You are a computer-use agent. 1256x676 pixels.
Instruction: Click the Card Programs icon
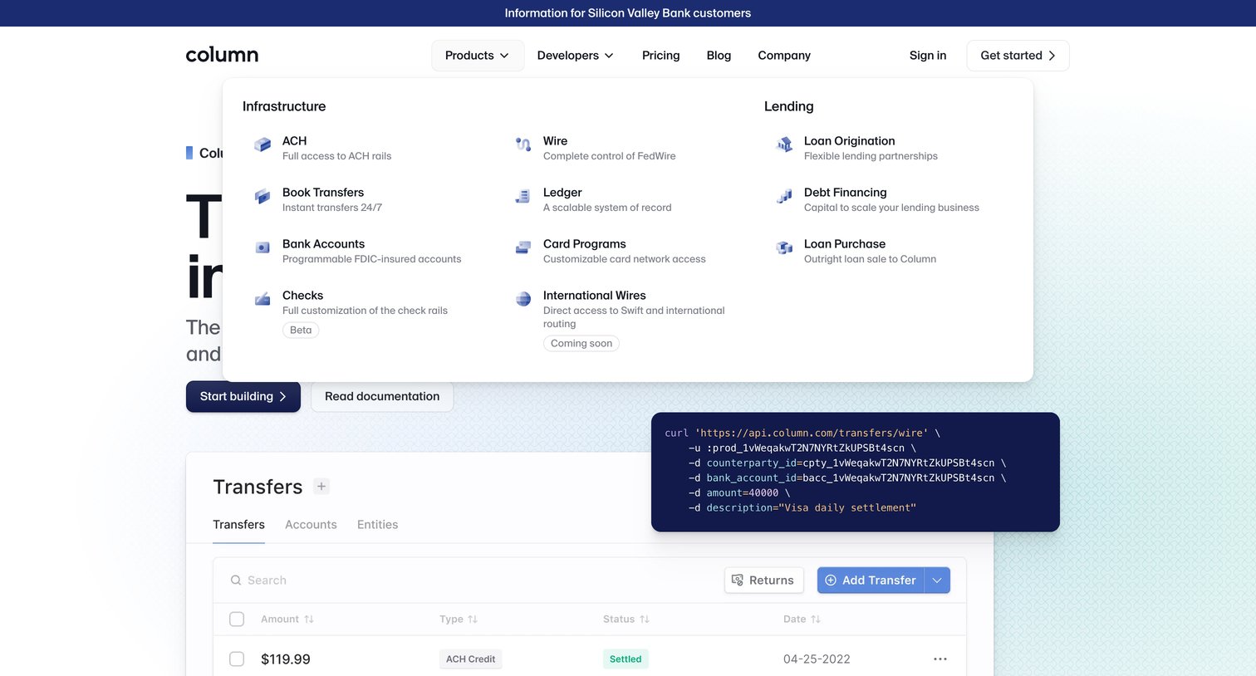[523, 247]
